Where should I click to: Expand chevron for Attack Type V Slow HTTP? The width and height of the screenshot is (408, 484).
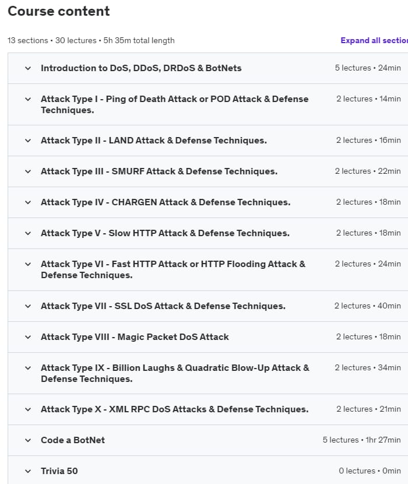coord(28,233)
